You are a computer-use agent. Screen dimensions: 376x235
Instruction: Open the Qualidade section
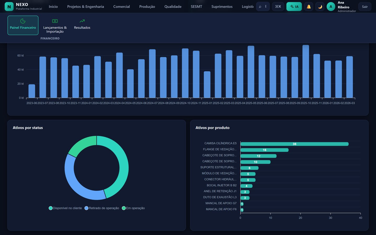(x=173, y=7)
